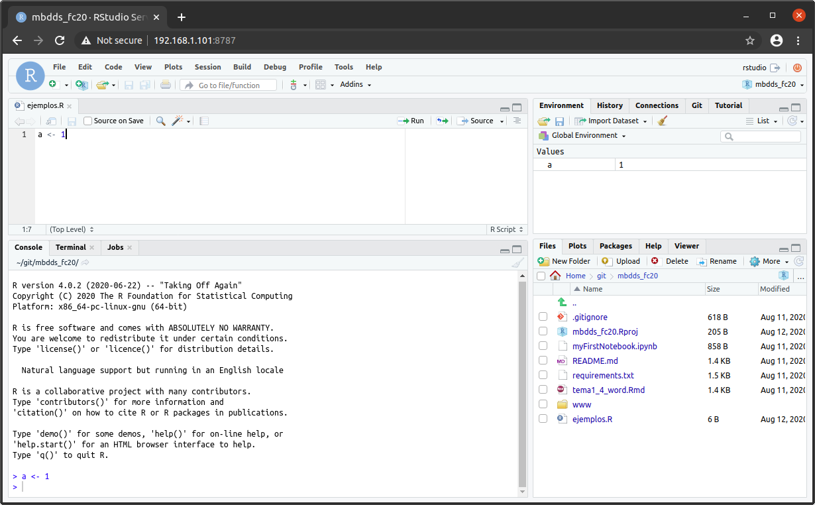Refresh the Environment pane icon

pyautogui.click(x=792, y=121)
